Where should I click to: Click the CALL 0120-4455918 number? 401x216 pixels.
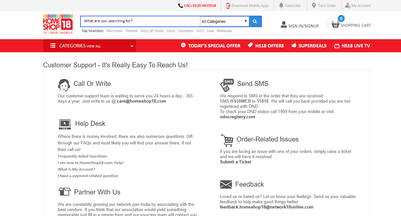coord(200,6)
